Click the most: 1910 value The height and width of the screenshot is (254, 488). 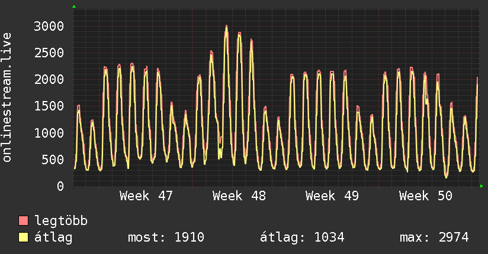pos(166,237)
